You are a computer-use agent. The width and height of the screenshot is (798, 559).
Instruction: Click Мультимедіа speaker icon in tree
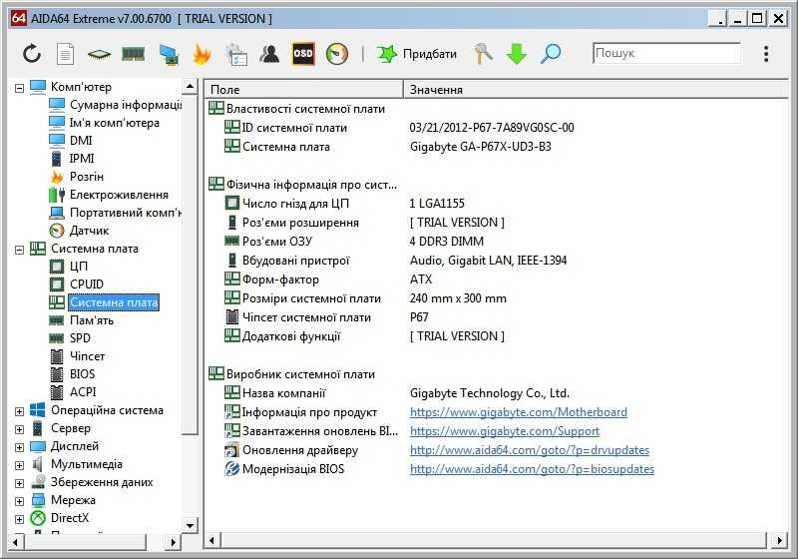[x=37, y=464]
